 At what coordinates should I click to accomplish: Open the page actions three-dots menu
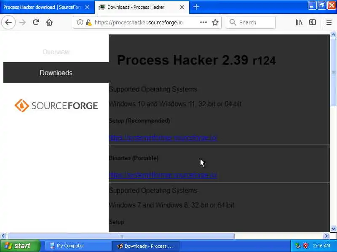coord(203,22)
